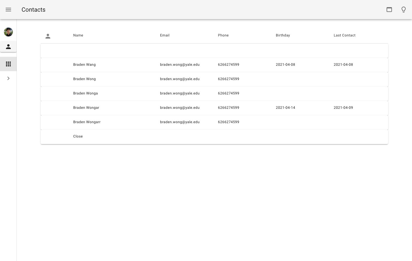Toggle the lightbulb theme icon
This screenshot has width=412, height=261.
tap(404, 10)
